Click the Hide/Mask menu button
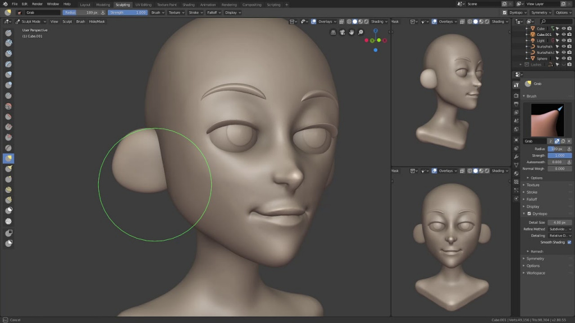 97,22
